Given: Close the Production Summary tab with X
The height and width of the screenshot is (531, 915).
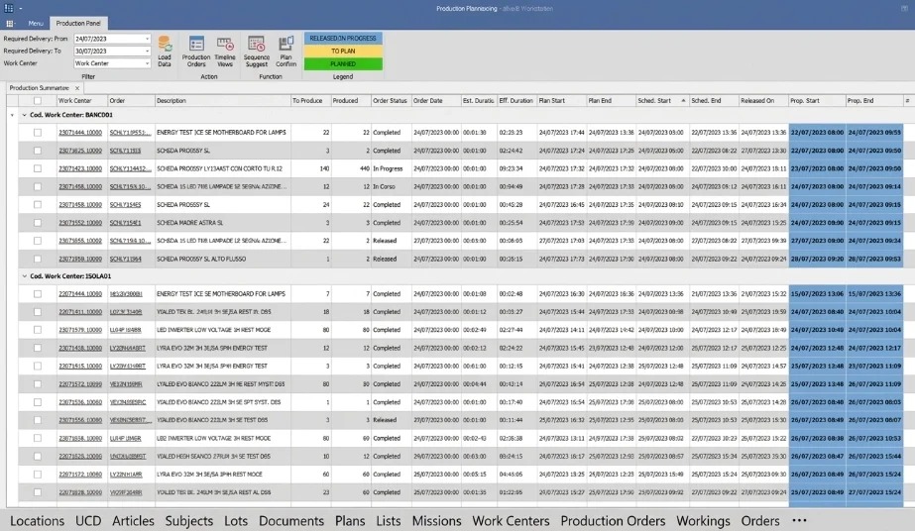Looking at the screenshot, I should 77,88.
